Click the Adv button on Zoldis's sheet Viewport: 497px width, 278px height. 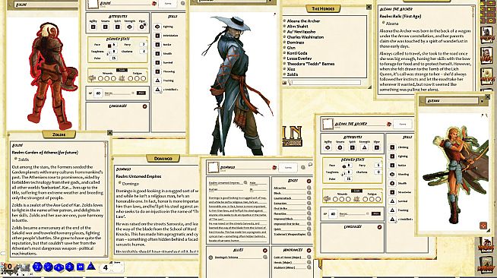pyautogui.click(x=141, y=93)
